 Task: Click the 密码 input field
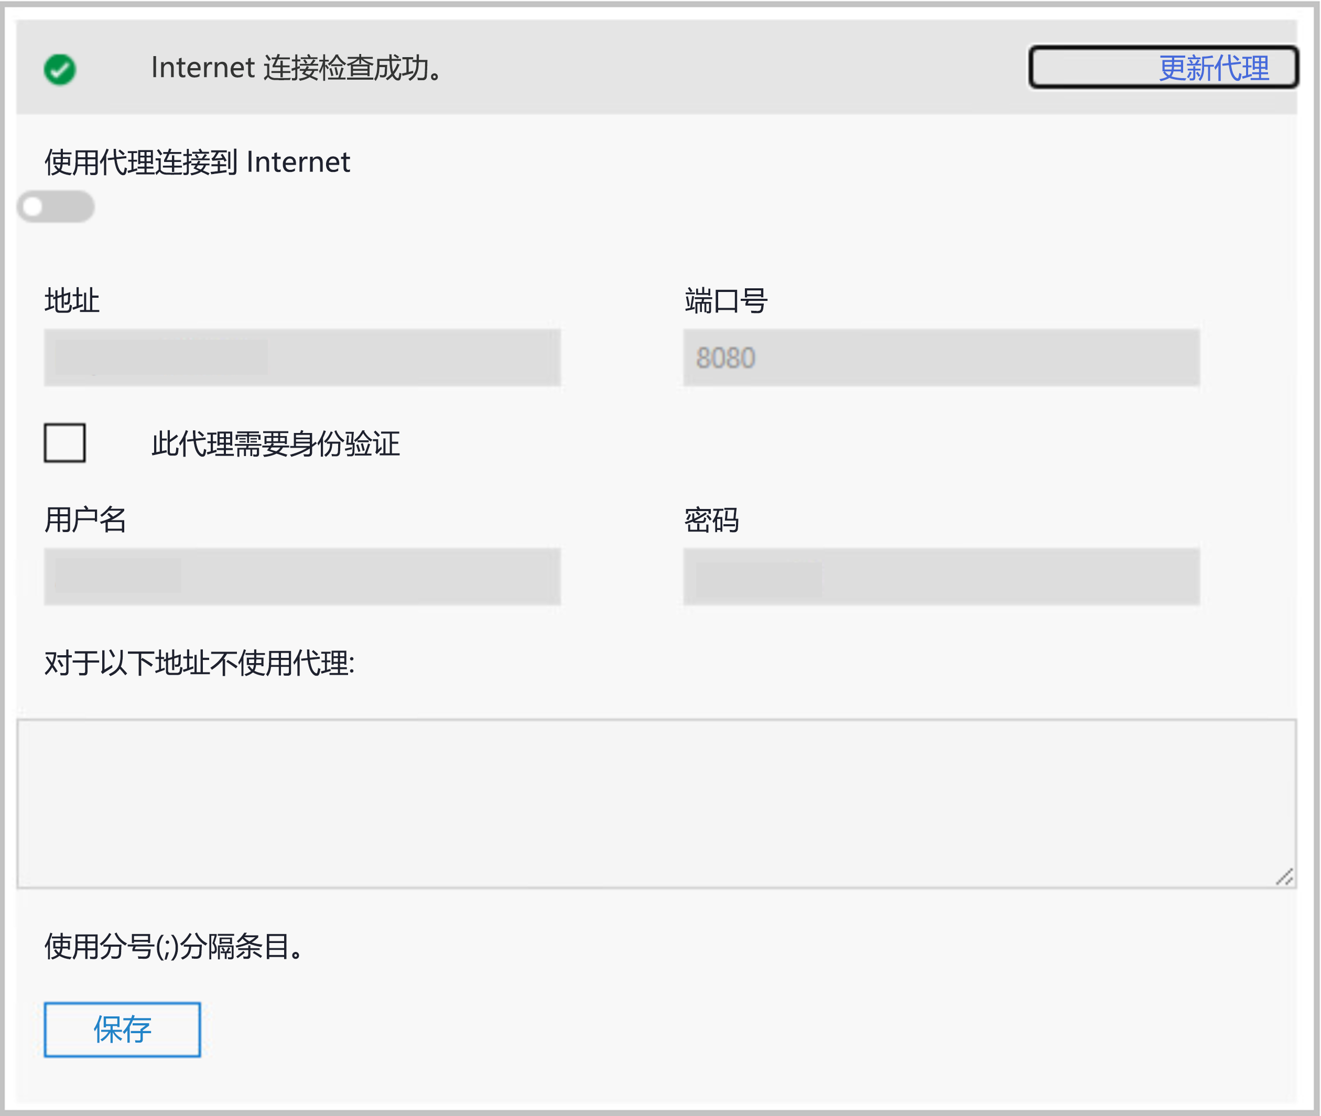click(x=941, y=577)
